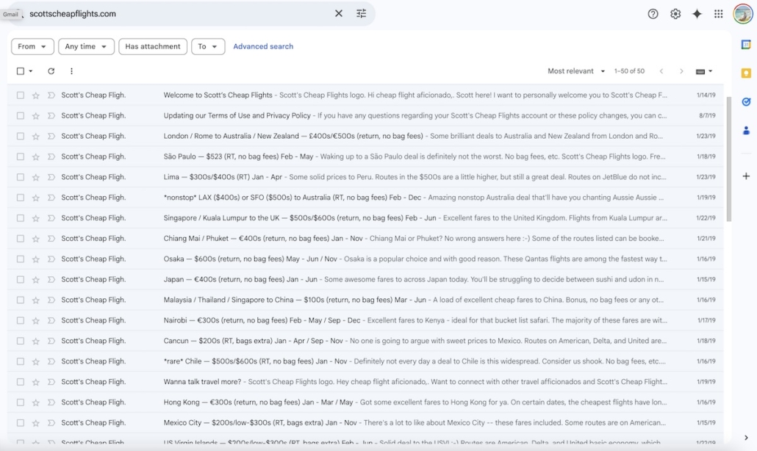The image size is (757, 451).
Task: Tick the master select-all checkbox
Action: pos(21,71)
